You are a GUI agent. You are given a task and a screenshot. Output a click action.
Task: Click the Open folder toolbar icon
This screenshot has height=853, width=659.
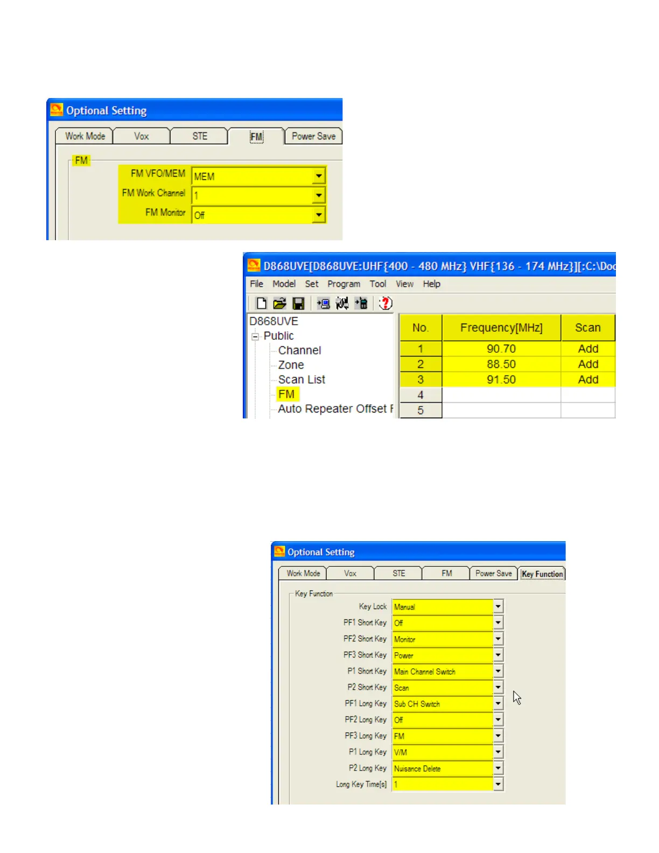[x=279, y=303]
